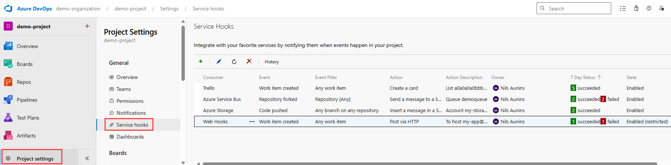The image size is (671, 165).
Task: Open the marketplace shopping bag icon
Action: (636, 8)
